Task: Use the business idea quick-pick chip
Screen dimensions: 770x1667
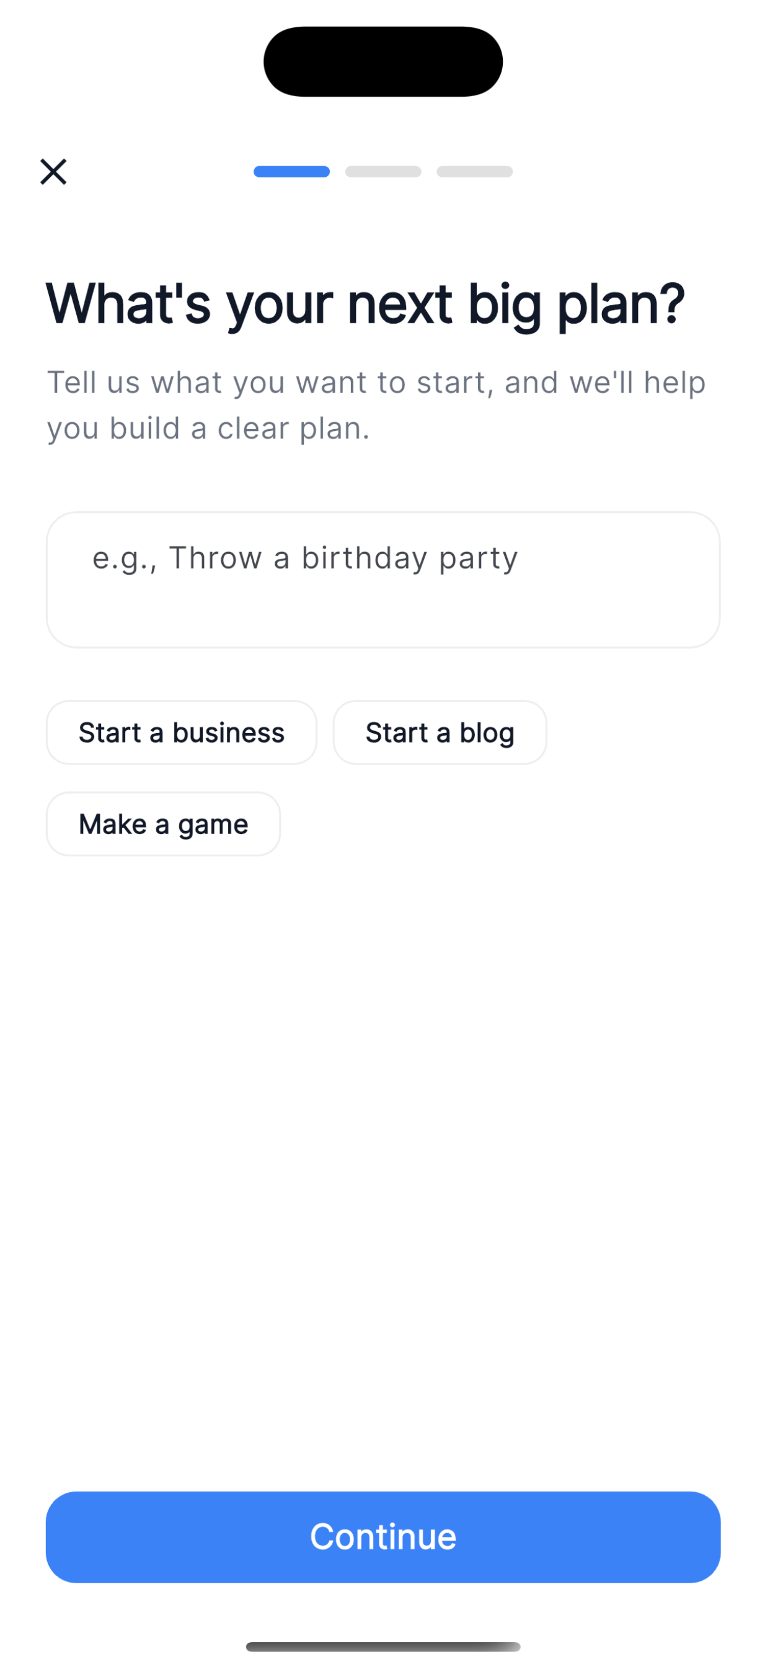Action: [x=181, y=732]
